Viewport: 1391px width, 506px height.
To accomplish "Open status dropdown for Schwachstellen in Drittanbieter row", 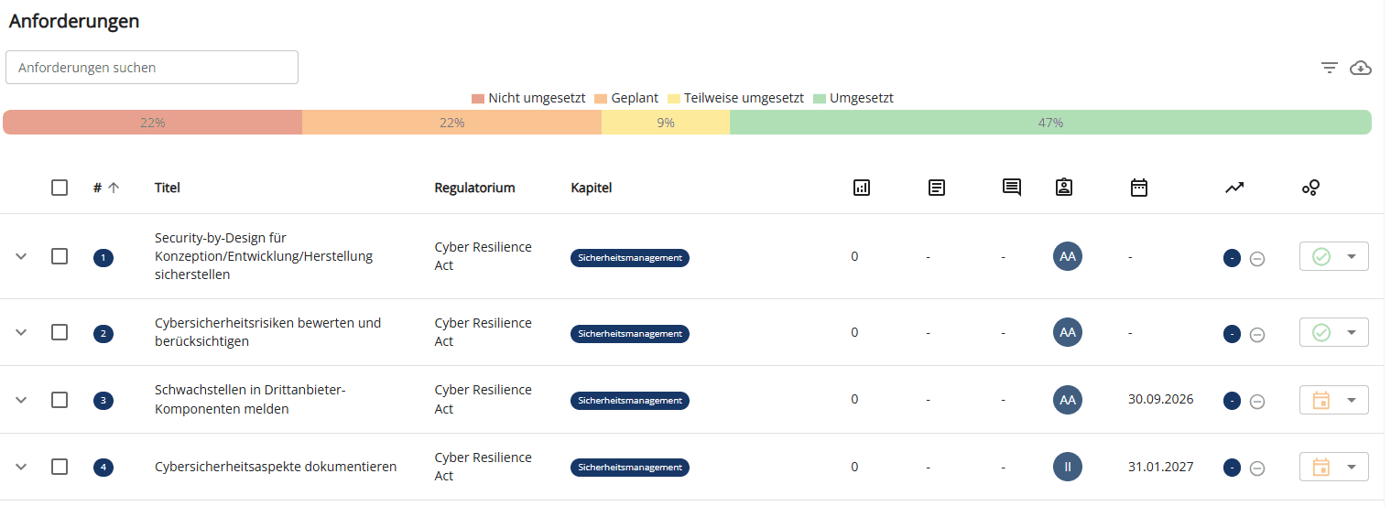I will click(x=1351, y=400).
